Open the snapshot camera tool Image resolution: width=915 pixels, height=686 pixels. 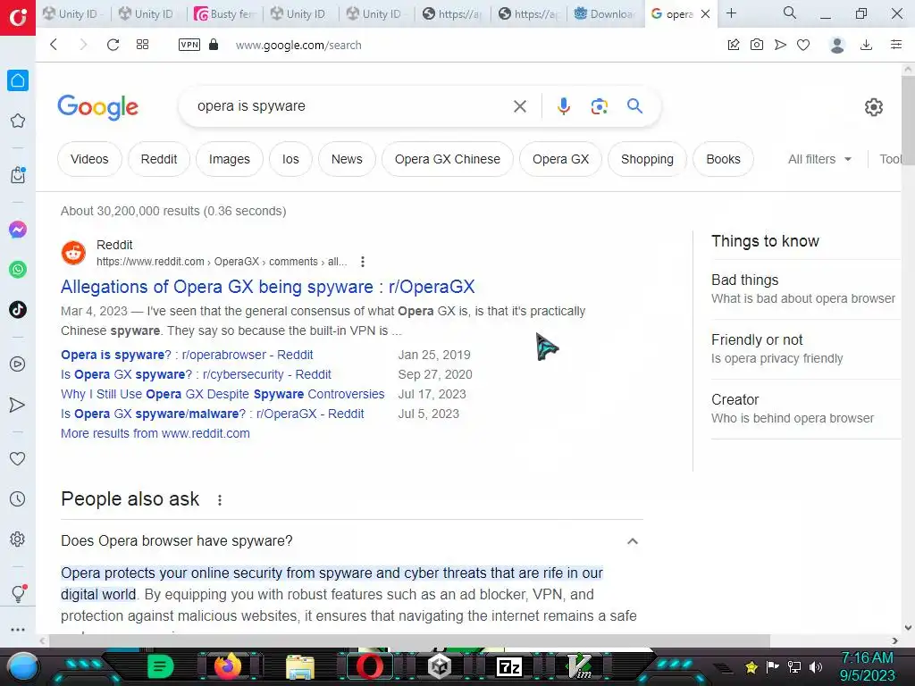(x=757, y=45)
